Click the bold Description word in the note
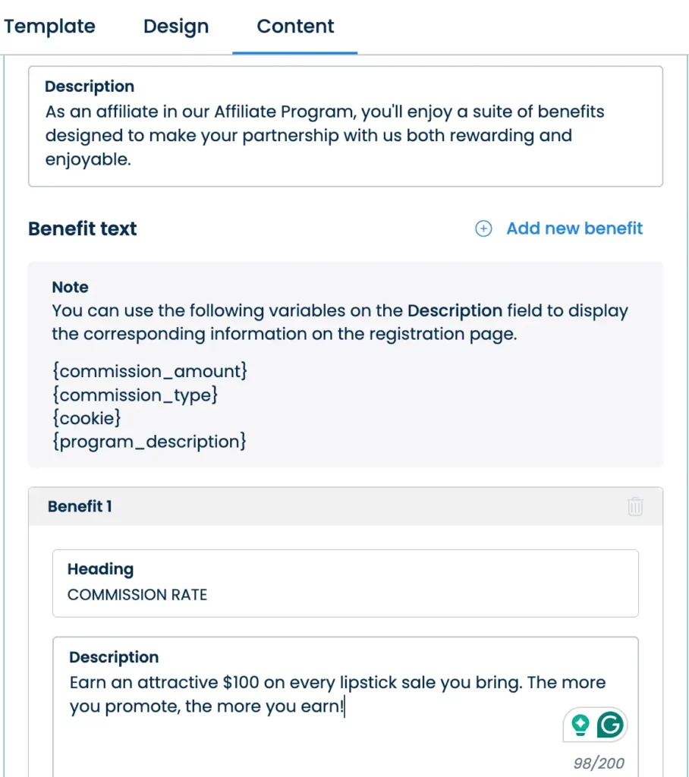689x777 pixels. pos(455,310)
